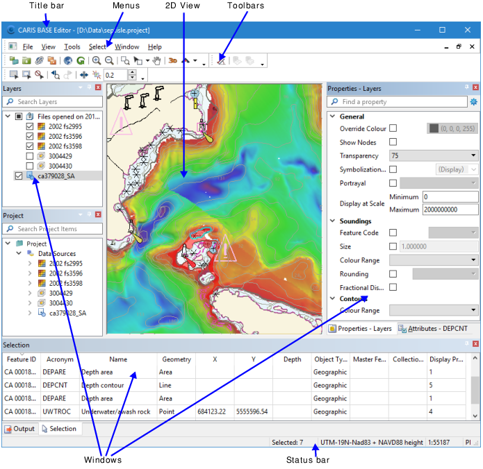Uncheck the 2002 fs2995 layer checkbox
Screen dimensions: 483x469
coord(29,127)
